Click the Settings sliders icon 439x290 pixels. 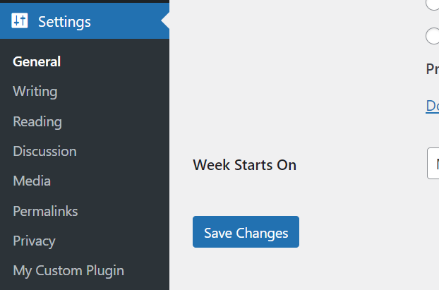[20, 21]
